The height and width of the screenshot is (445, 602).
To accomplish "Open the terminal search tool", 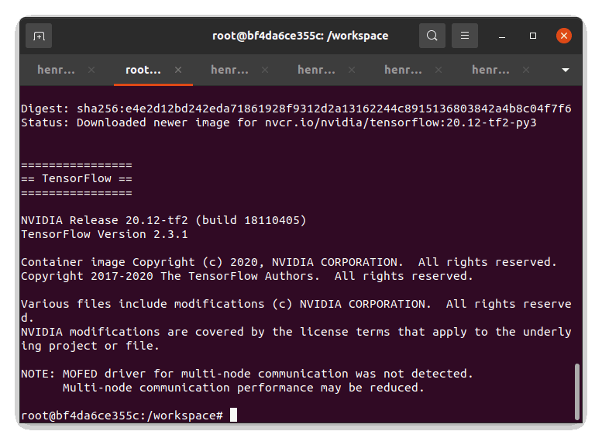I will (432, 36).
